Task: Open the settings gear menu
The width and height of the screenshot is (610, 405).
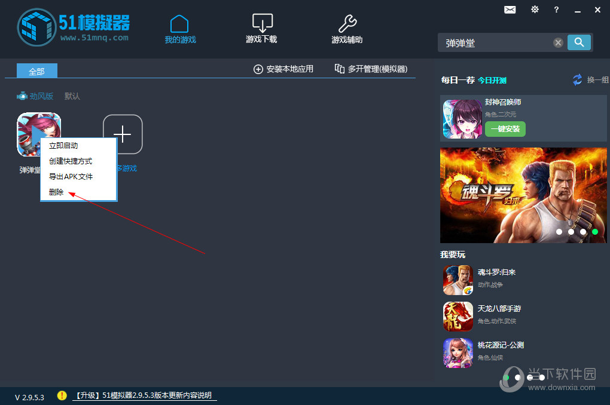Action: (x=535, y=10)
